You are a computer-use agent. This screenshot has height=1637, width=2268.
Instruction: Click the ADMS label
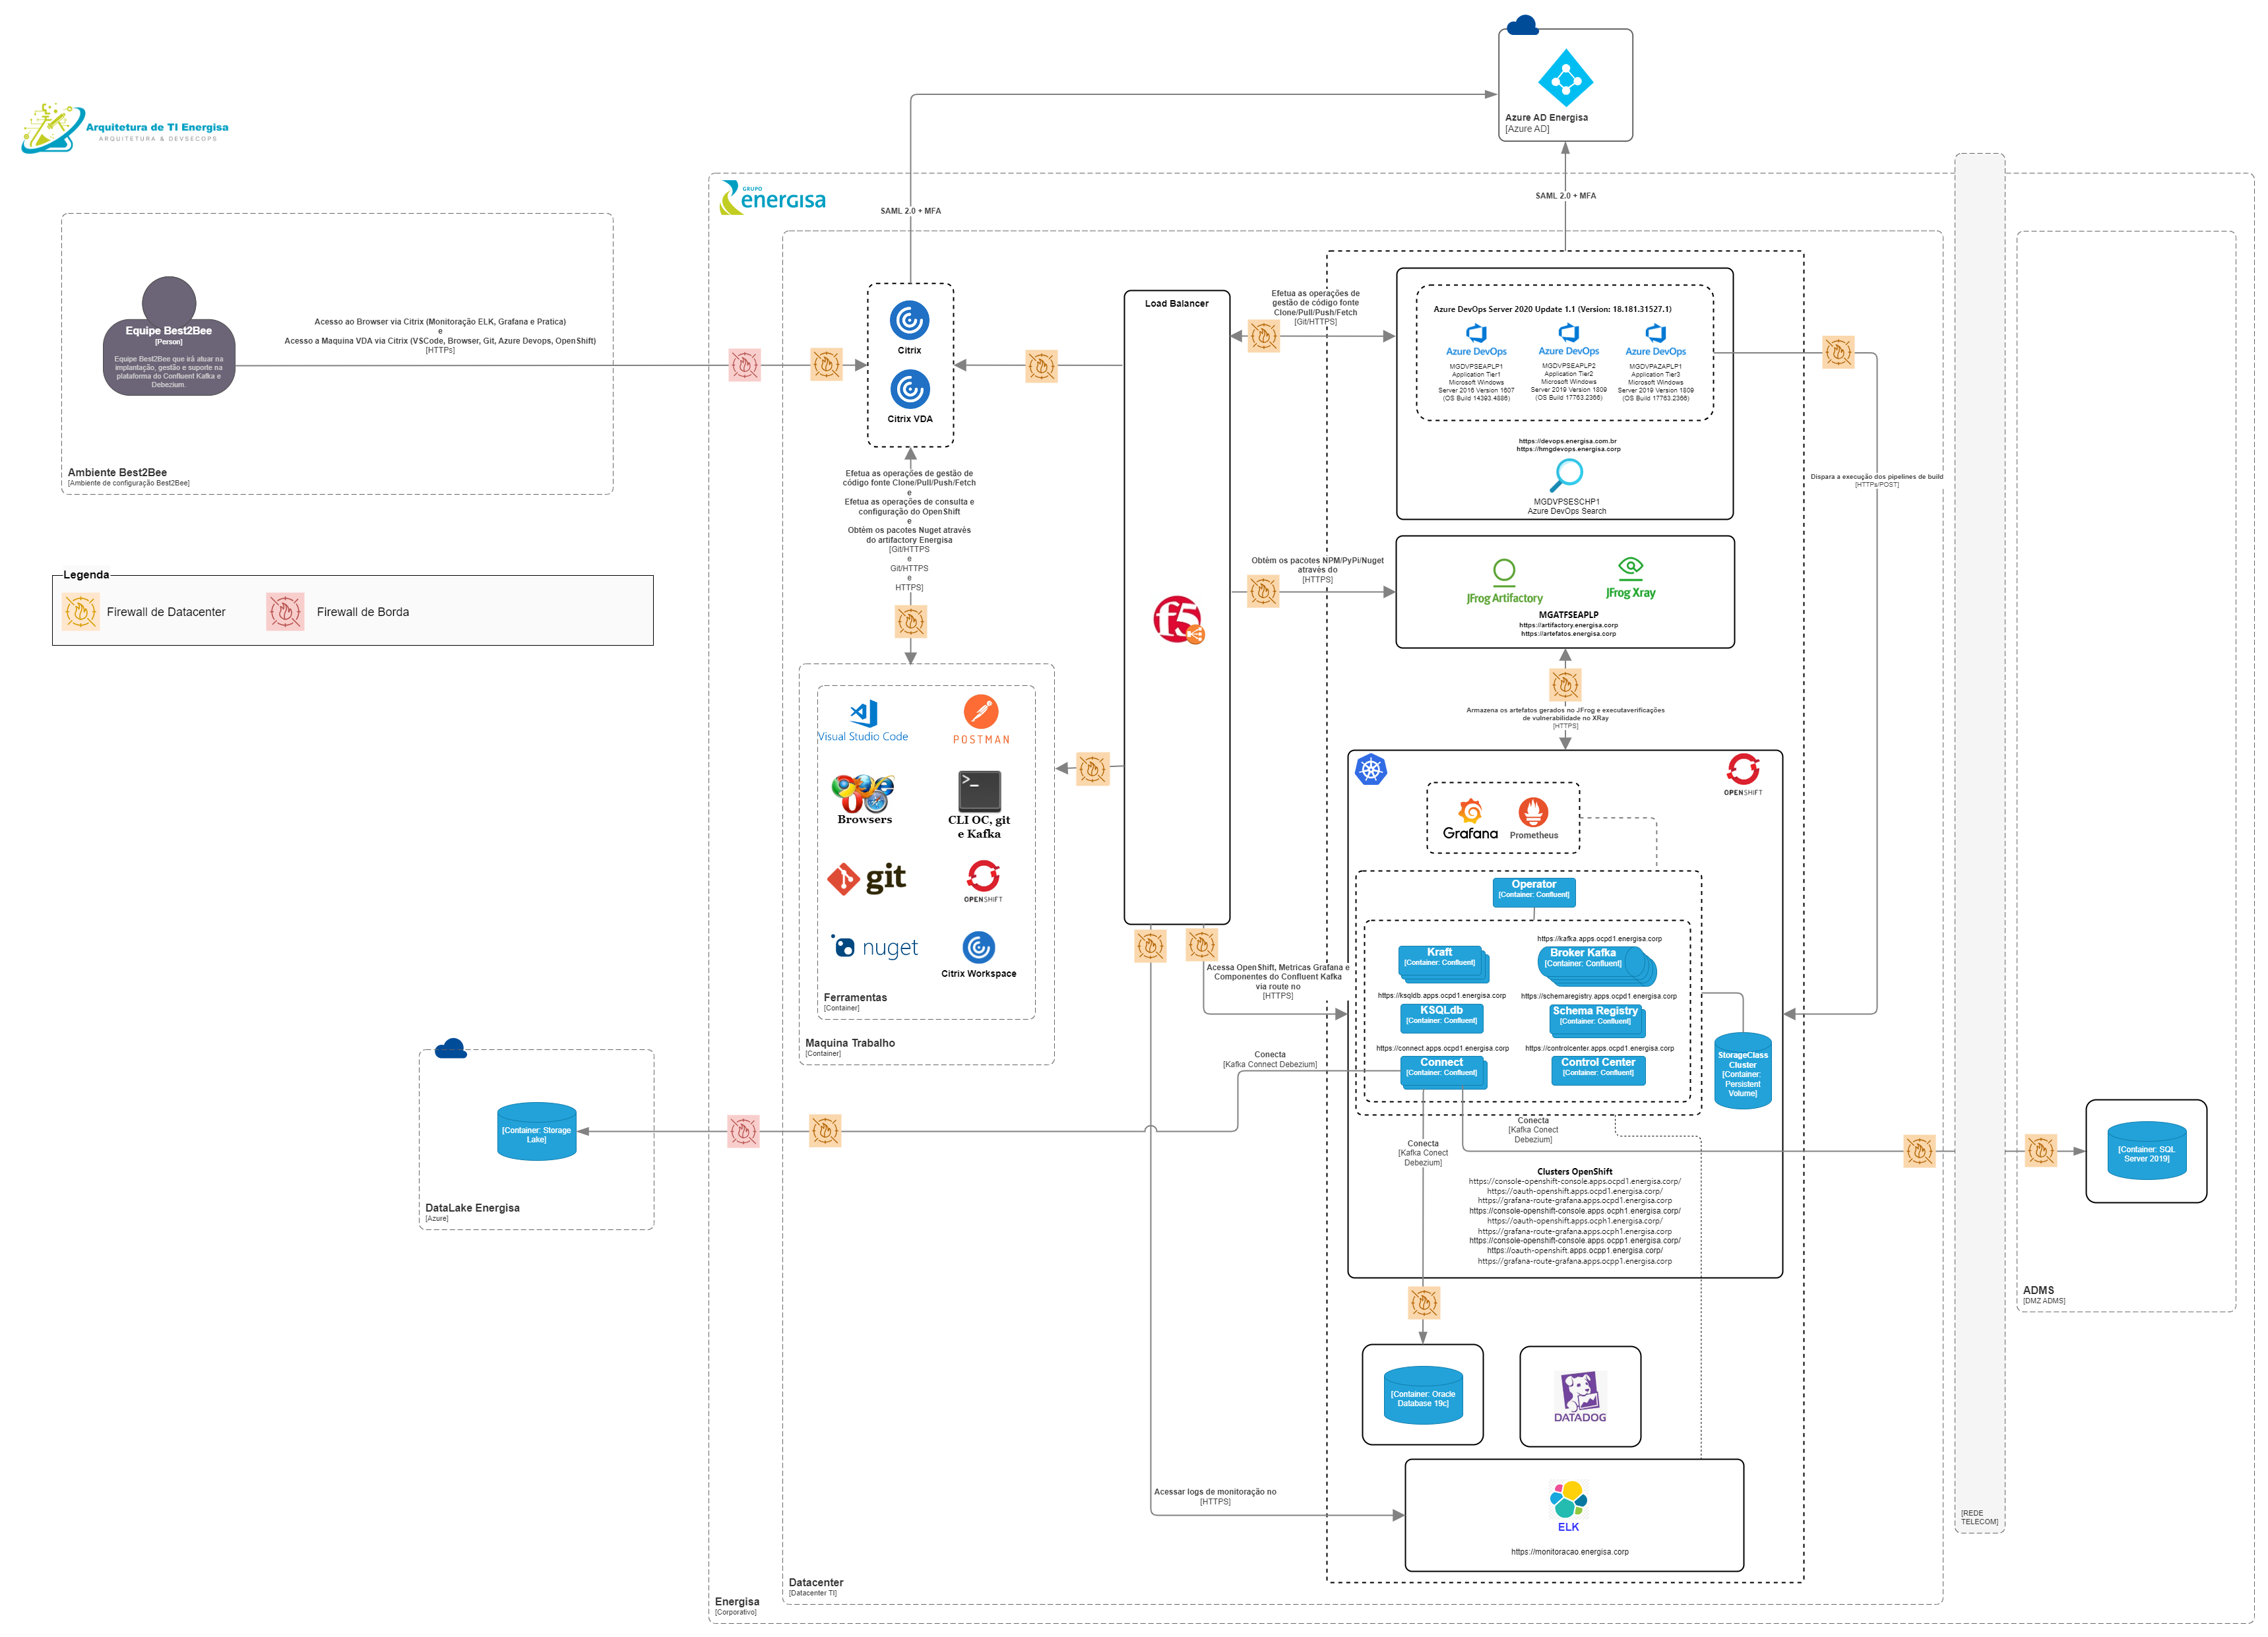click(x=2038, y=1290)
